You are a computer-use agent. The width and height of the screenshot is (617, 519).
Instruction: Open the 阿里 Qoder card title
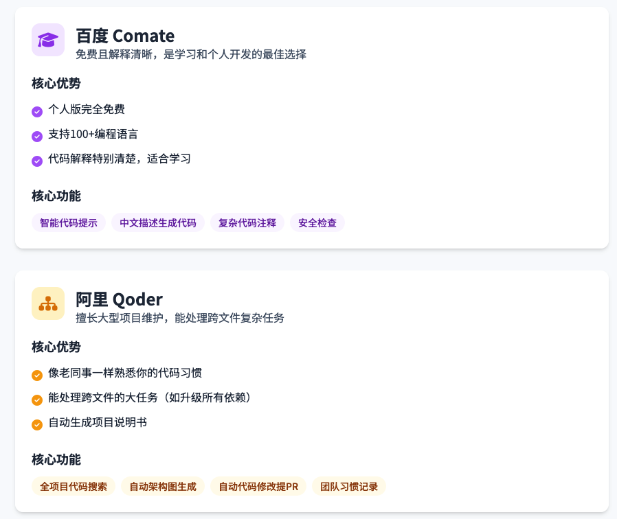119,299
